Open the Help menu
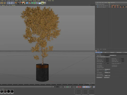This screenshot has width=127, height=95. coord(53,1)
